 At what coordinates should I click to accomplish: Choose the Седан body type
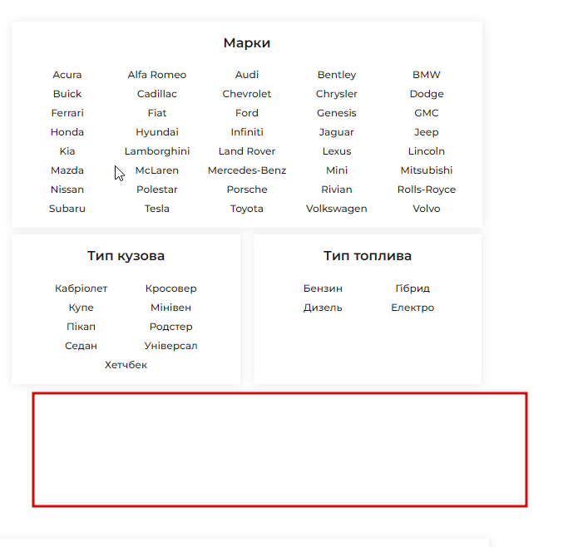(82, 346)
